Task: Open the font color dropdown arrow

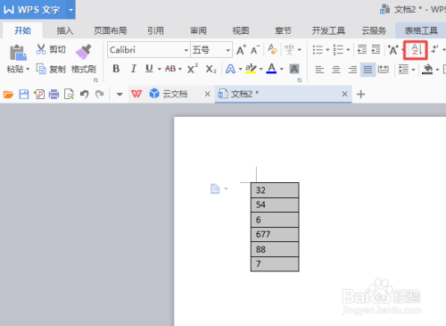Action: click(282, 70)
